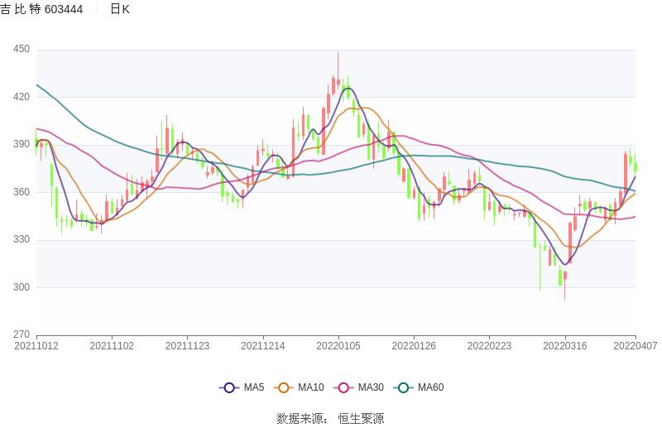Click the teal MA60 legend marker

click(404, 387)
